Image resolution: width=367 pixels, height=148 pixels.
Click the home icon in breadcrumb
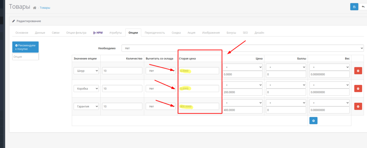[x=34, y=8]
